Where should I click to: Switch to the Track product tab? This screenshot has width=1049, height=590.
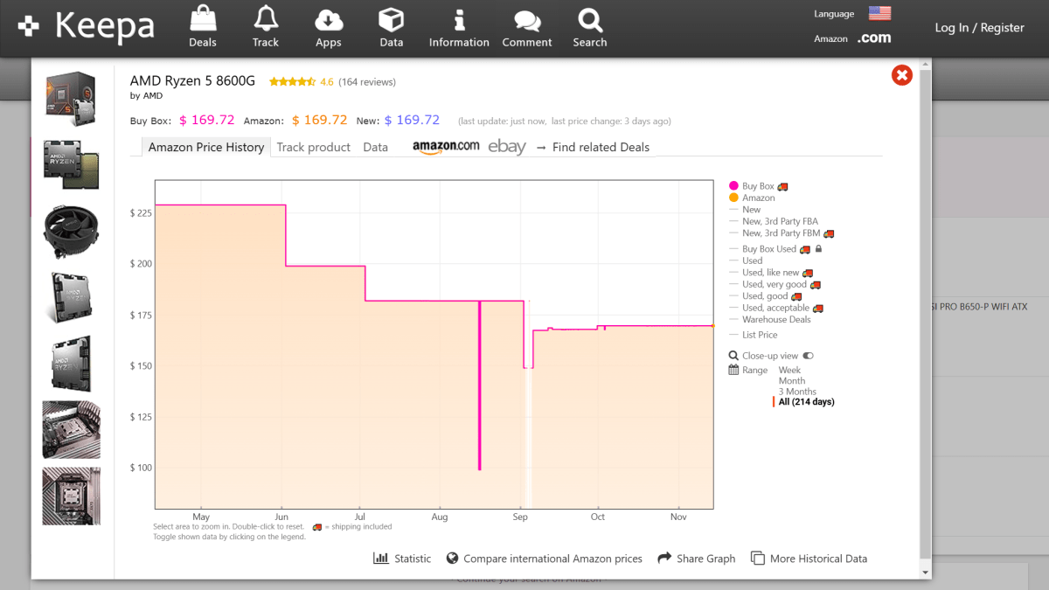[313, 147]
